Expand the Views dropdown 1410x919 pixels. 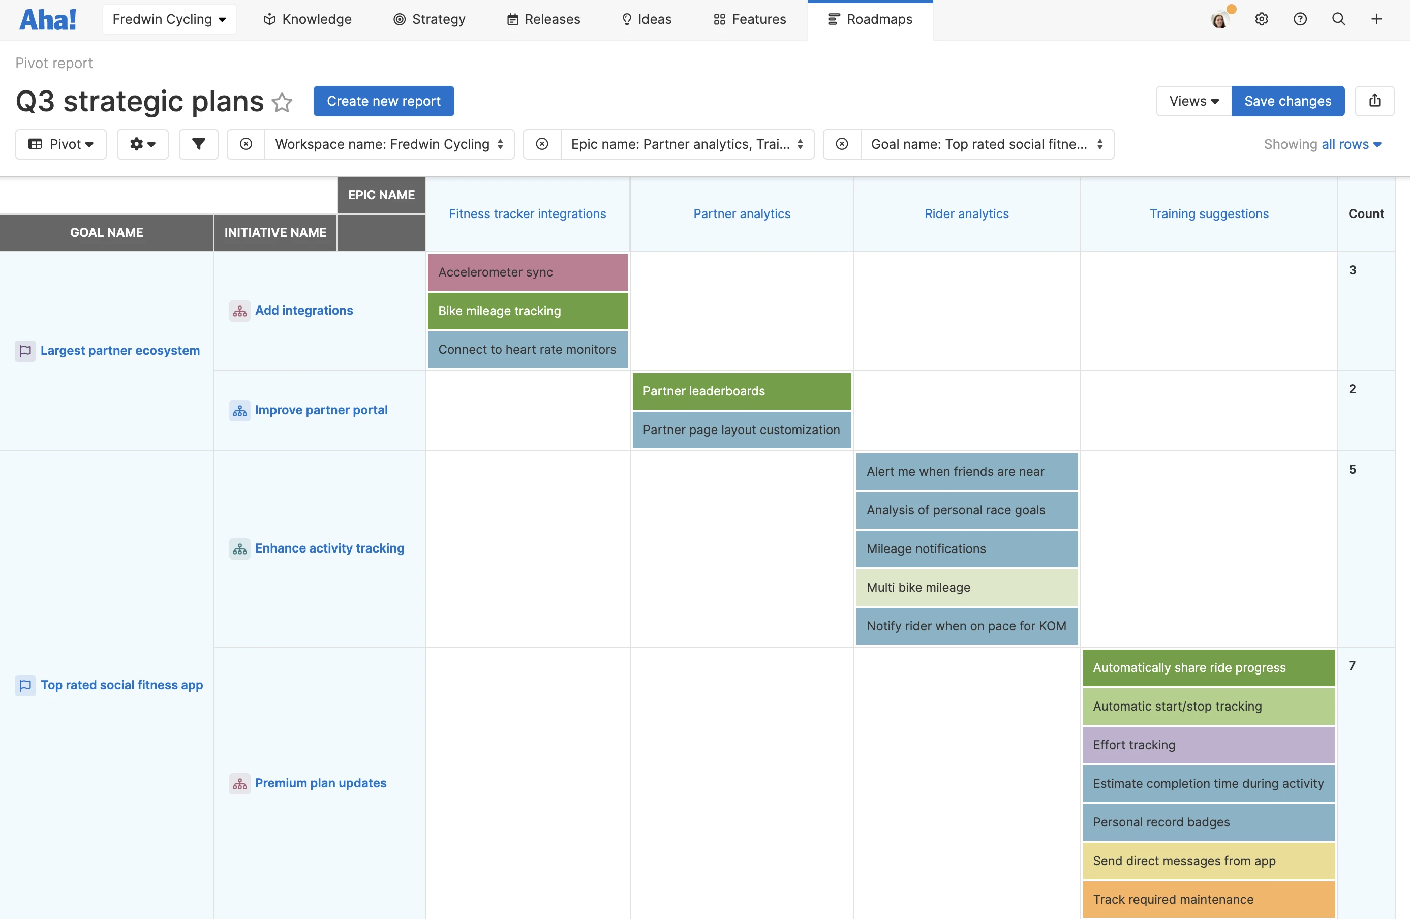tap(1193, 101)
